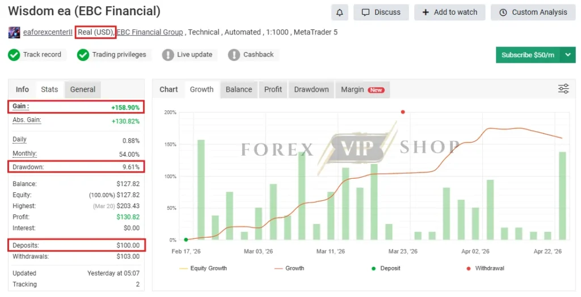The image size is (581, 297).
Task: Click Yesterday at 05:07 updated value
Action: coord(113,273)
